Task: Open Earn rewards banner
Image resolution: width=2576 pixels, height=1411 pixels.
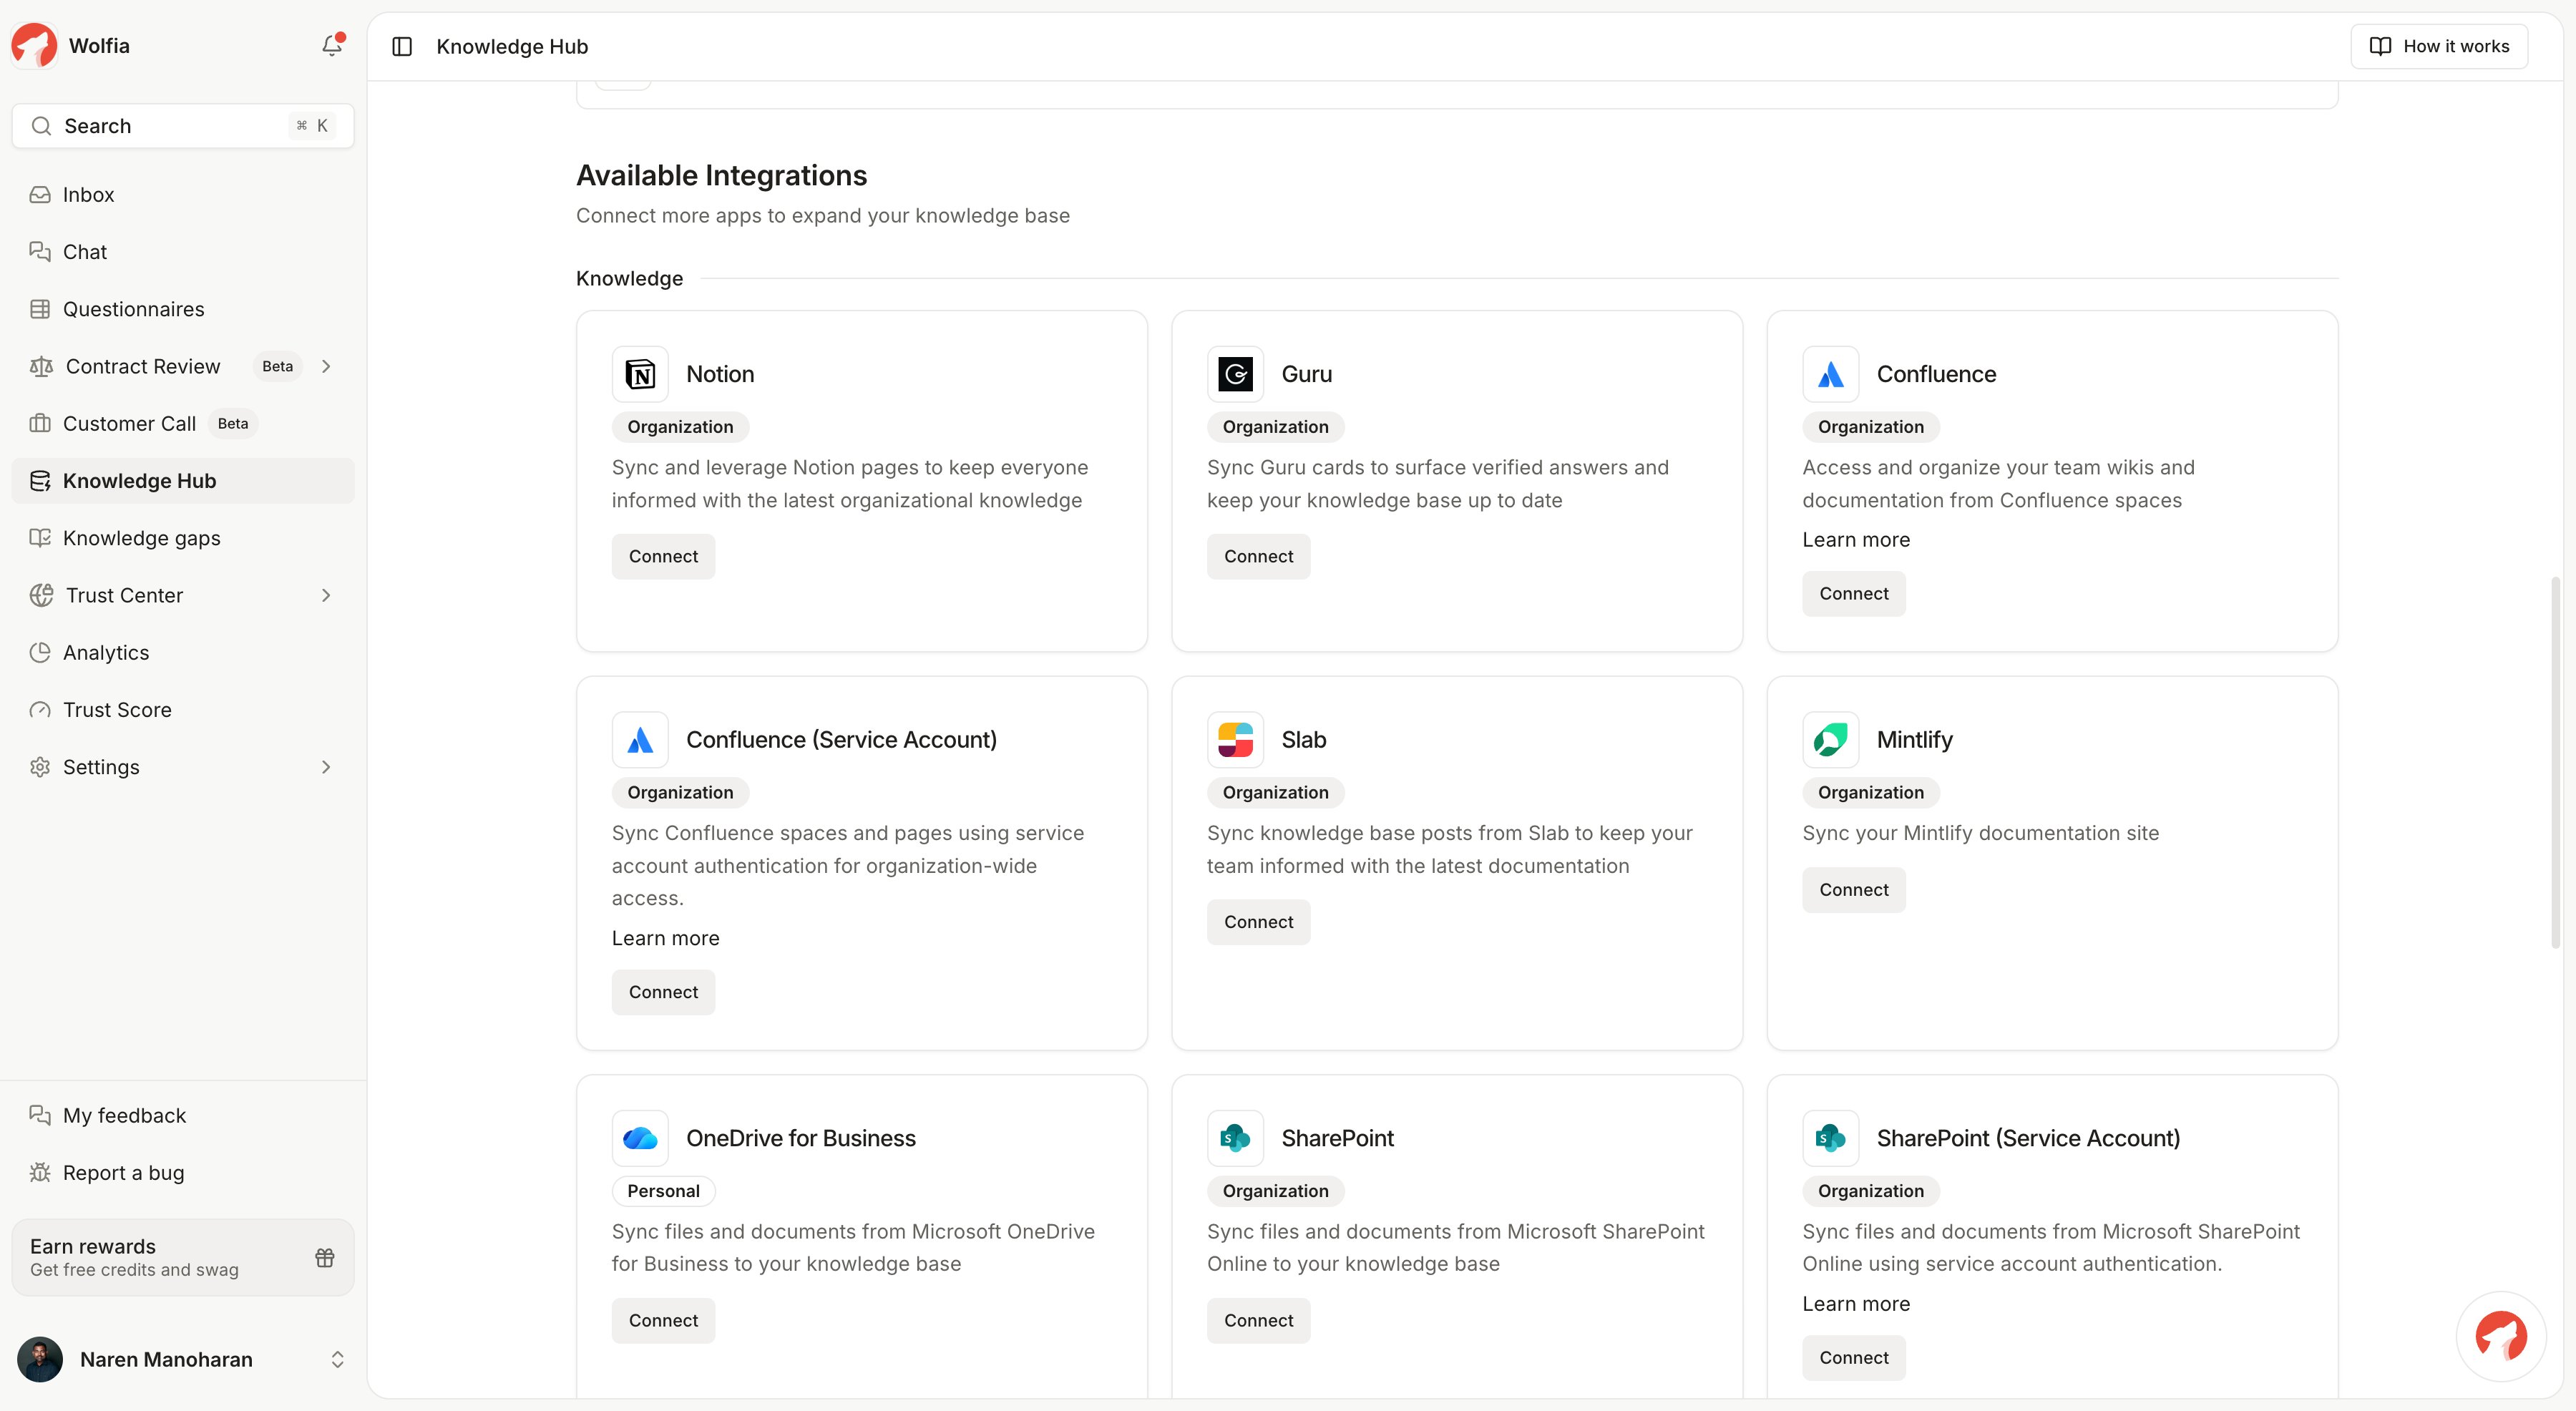Action: click(x=183, y=1258)
